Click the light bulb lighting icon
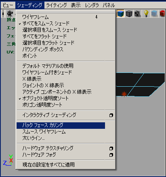This screenshot has height=177, width=166. [146, 13]
